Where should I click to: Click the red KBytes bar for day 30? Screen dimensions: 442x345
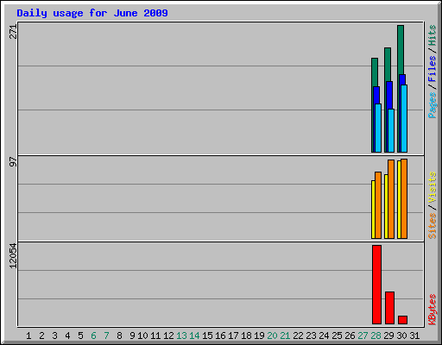pos(402,320)
